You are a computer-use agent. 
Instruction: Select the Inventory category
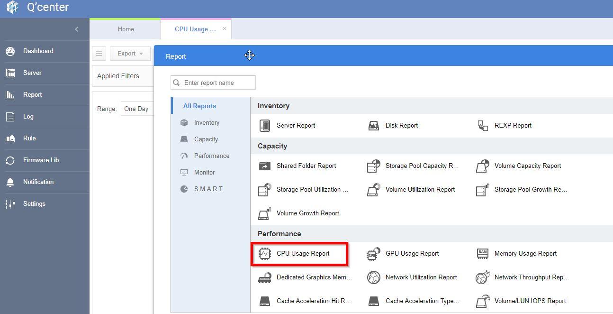(207, 122)
